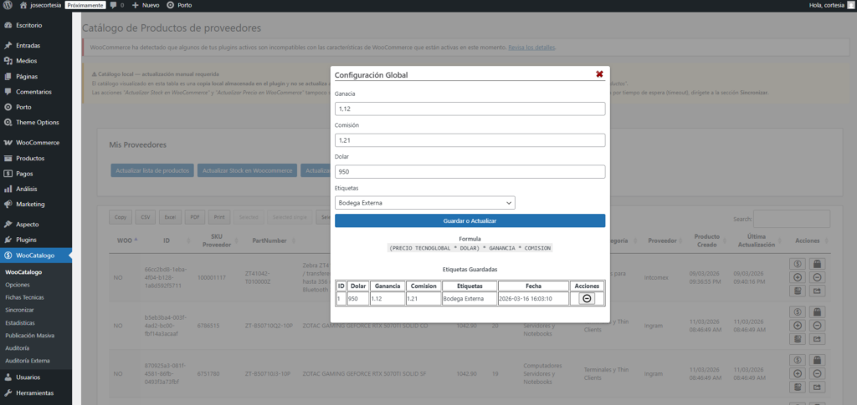Viewport: 857px width, 405px height.
Task: Expand the Etiquetas dropdown
Action: pos(424,202)
